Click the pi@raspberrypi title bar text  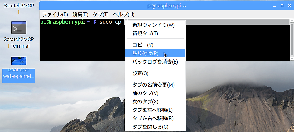pos(167,6)
